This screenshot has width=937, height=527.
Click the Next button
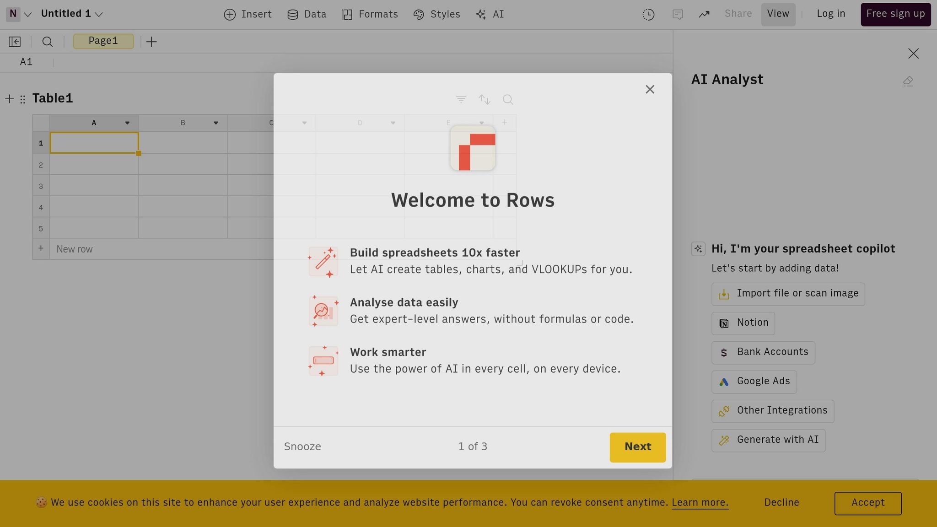pos(637,447)
